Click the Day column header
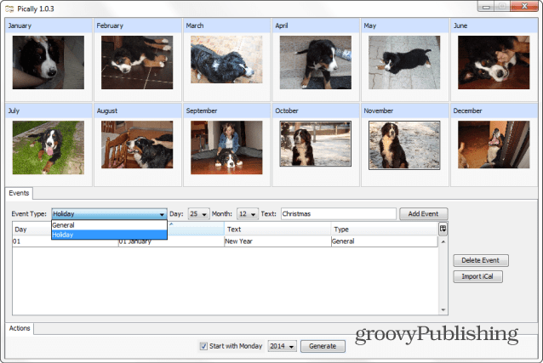The width and height of the screenshot is (543, 363). tap(31, 229)
